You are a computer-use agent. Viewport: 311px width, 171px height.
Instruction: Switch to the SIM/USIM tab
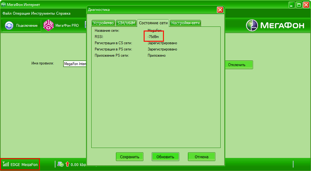pyautogui.click(x=126, y=23)
